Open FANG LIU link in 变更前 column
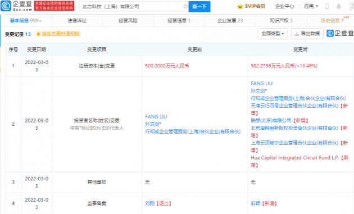 (156, 117)
